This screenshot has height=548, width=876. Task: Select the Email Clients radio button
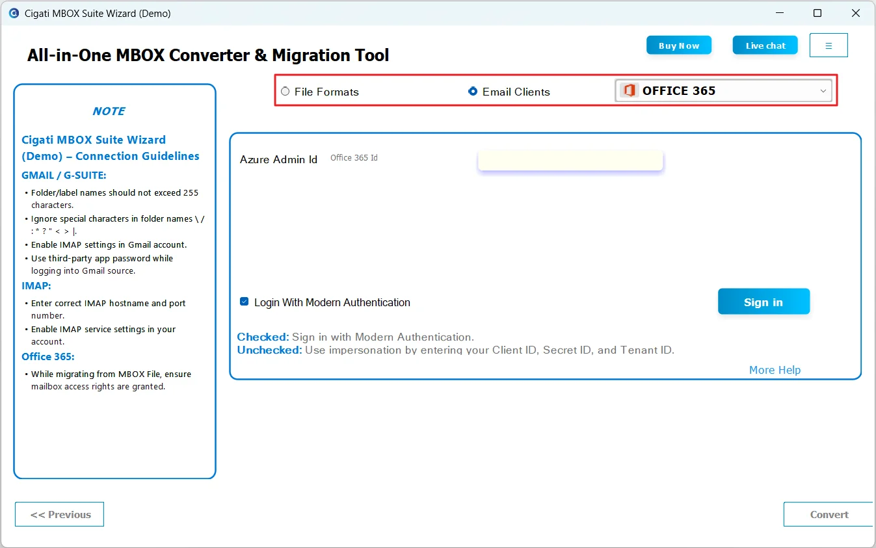coord(473,92)
